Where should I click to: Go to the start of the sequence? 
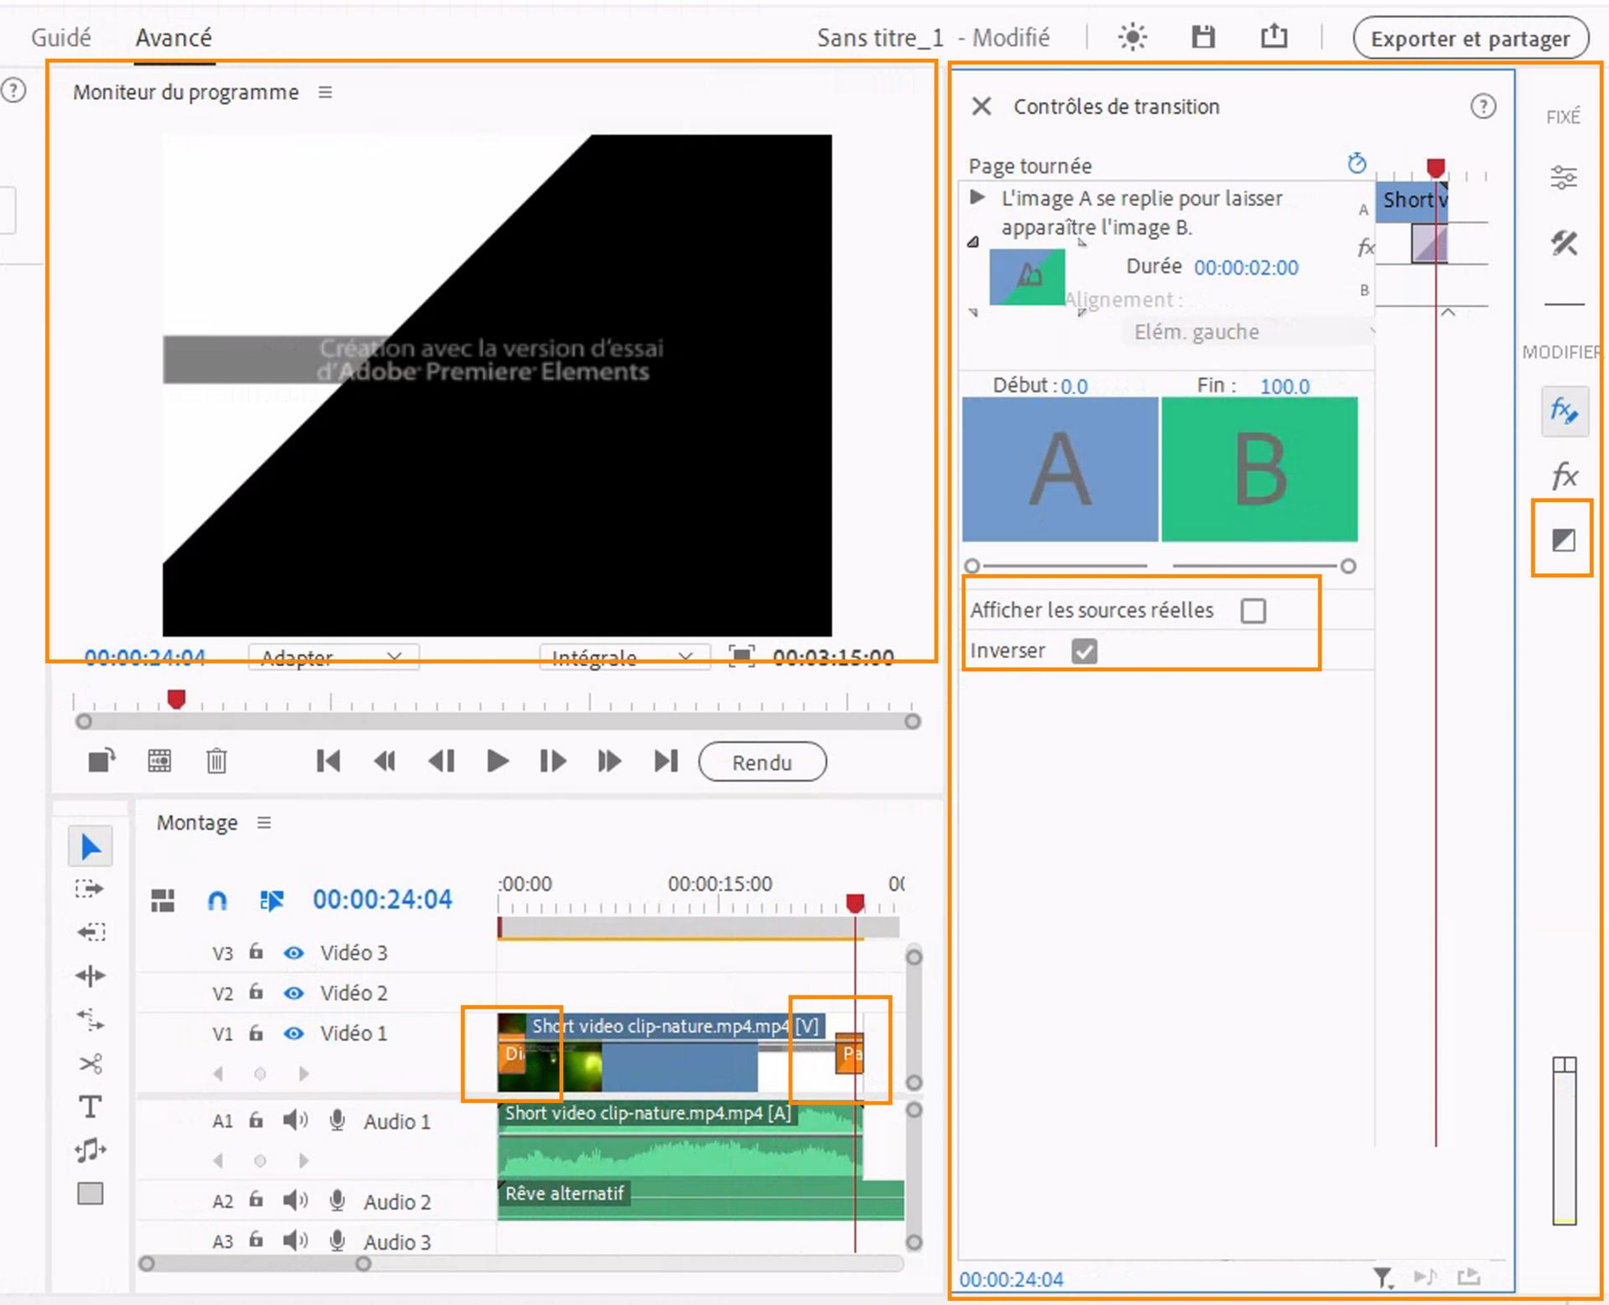click(x=329, y=761)
